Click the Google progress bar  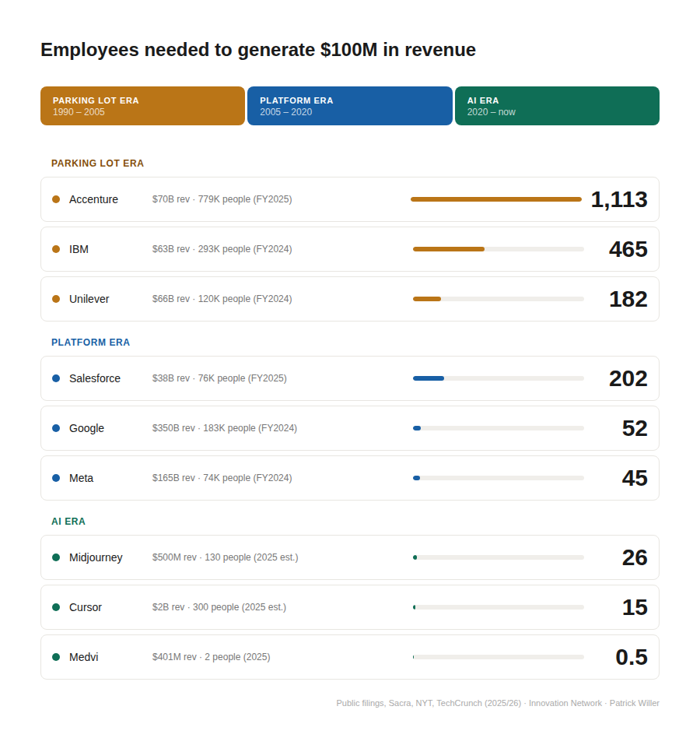(x=499, y=428)
